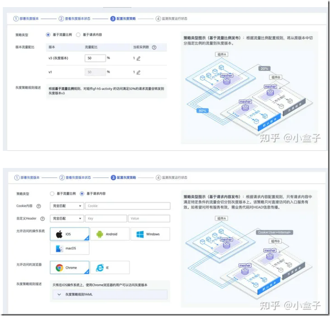Screen dimensions: 330x316
Task: Select 基于流量比例 radio in the upper panel
Action: coord(48,35)
